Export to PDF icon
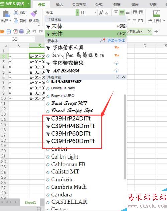Screen dimensions: 167x211 15,32
